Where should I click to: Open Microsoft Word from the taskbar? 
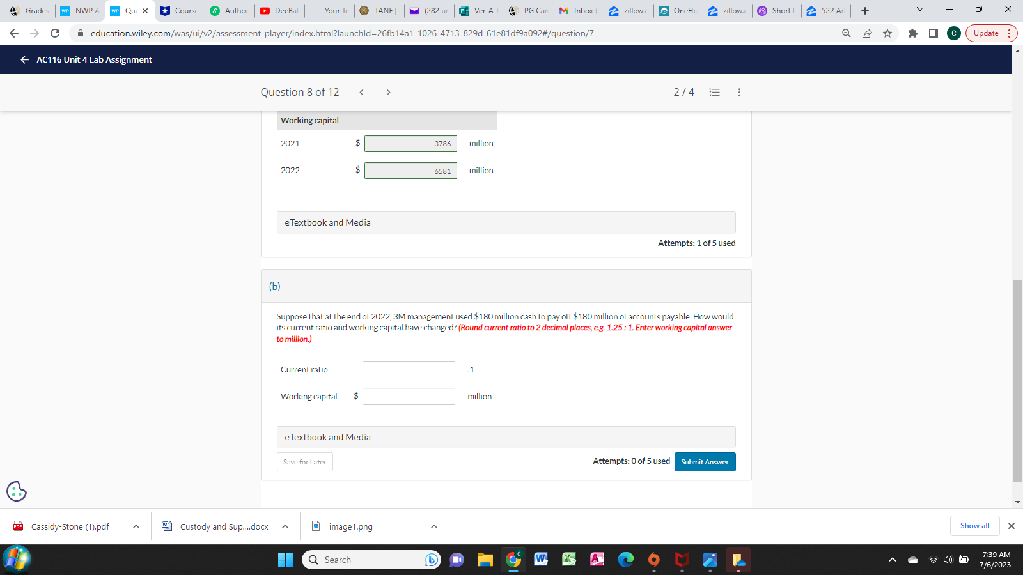(540, 559)
